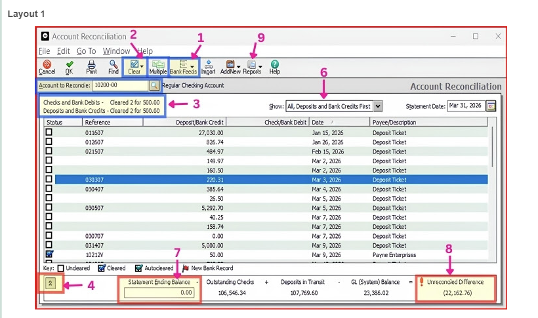538x318 pixels.
Task: Open the AddNew dropdown arrow
Action: click(x=238, y=67)
